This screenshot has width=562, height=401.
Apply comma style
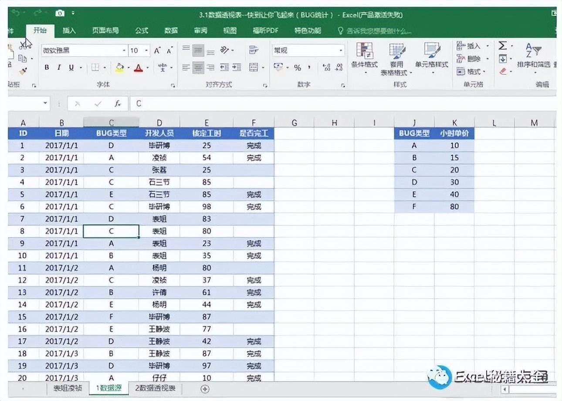310,68
